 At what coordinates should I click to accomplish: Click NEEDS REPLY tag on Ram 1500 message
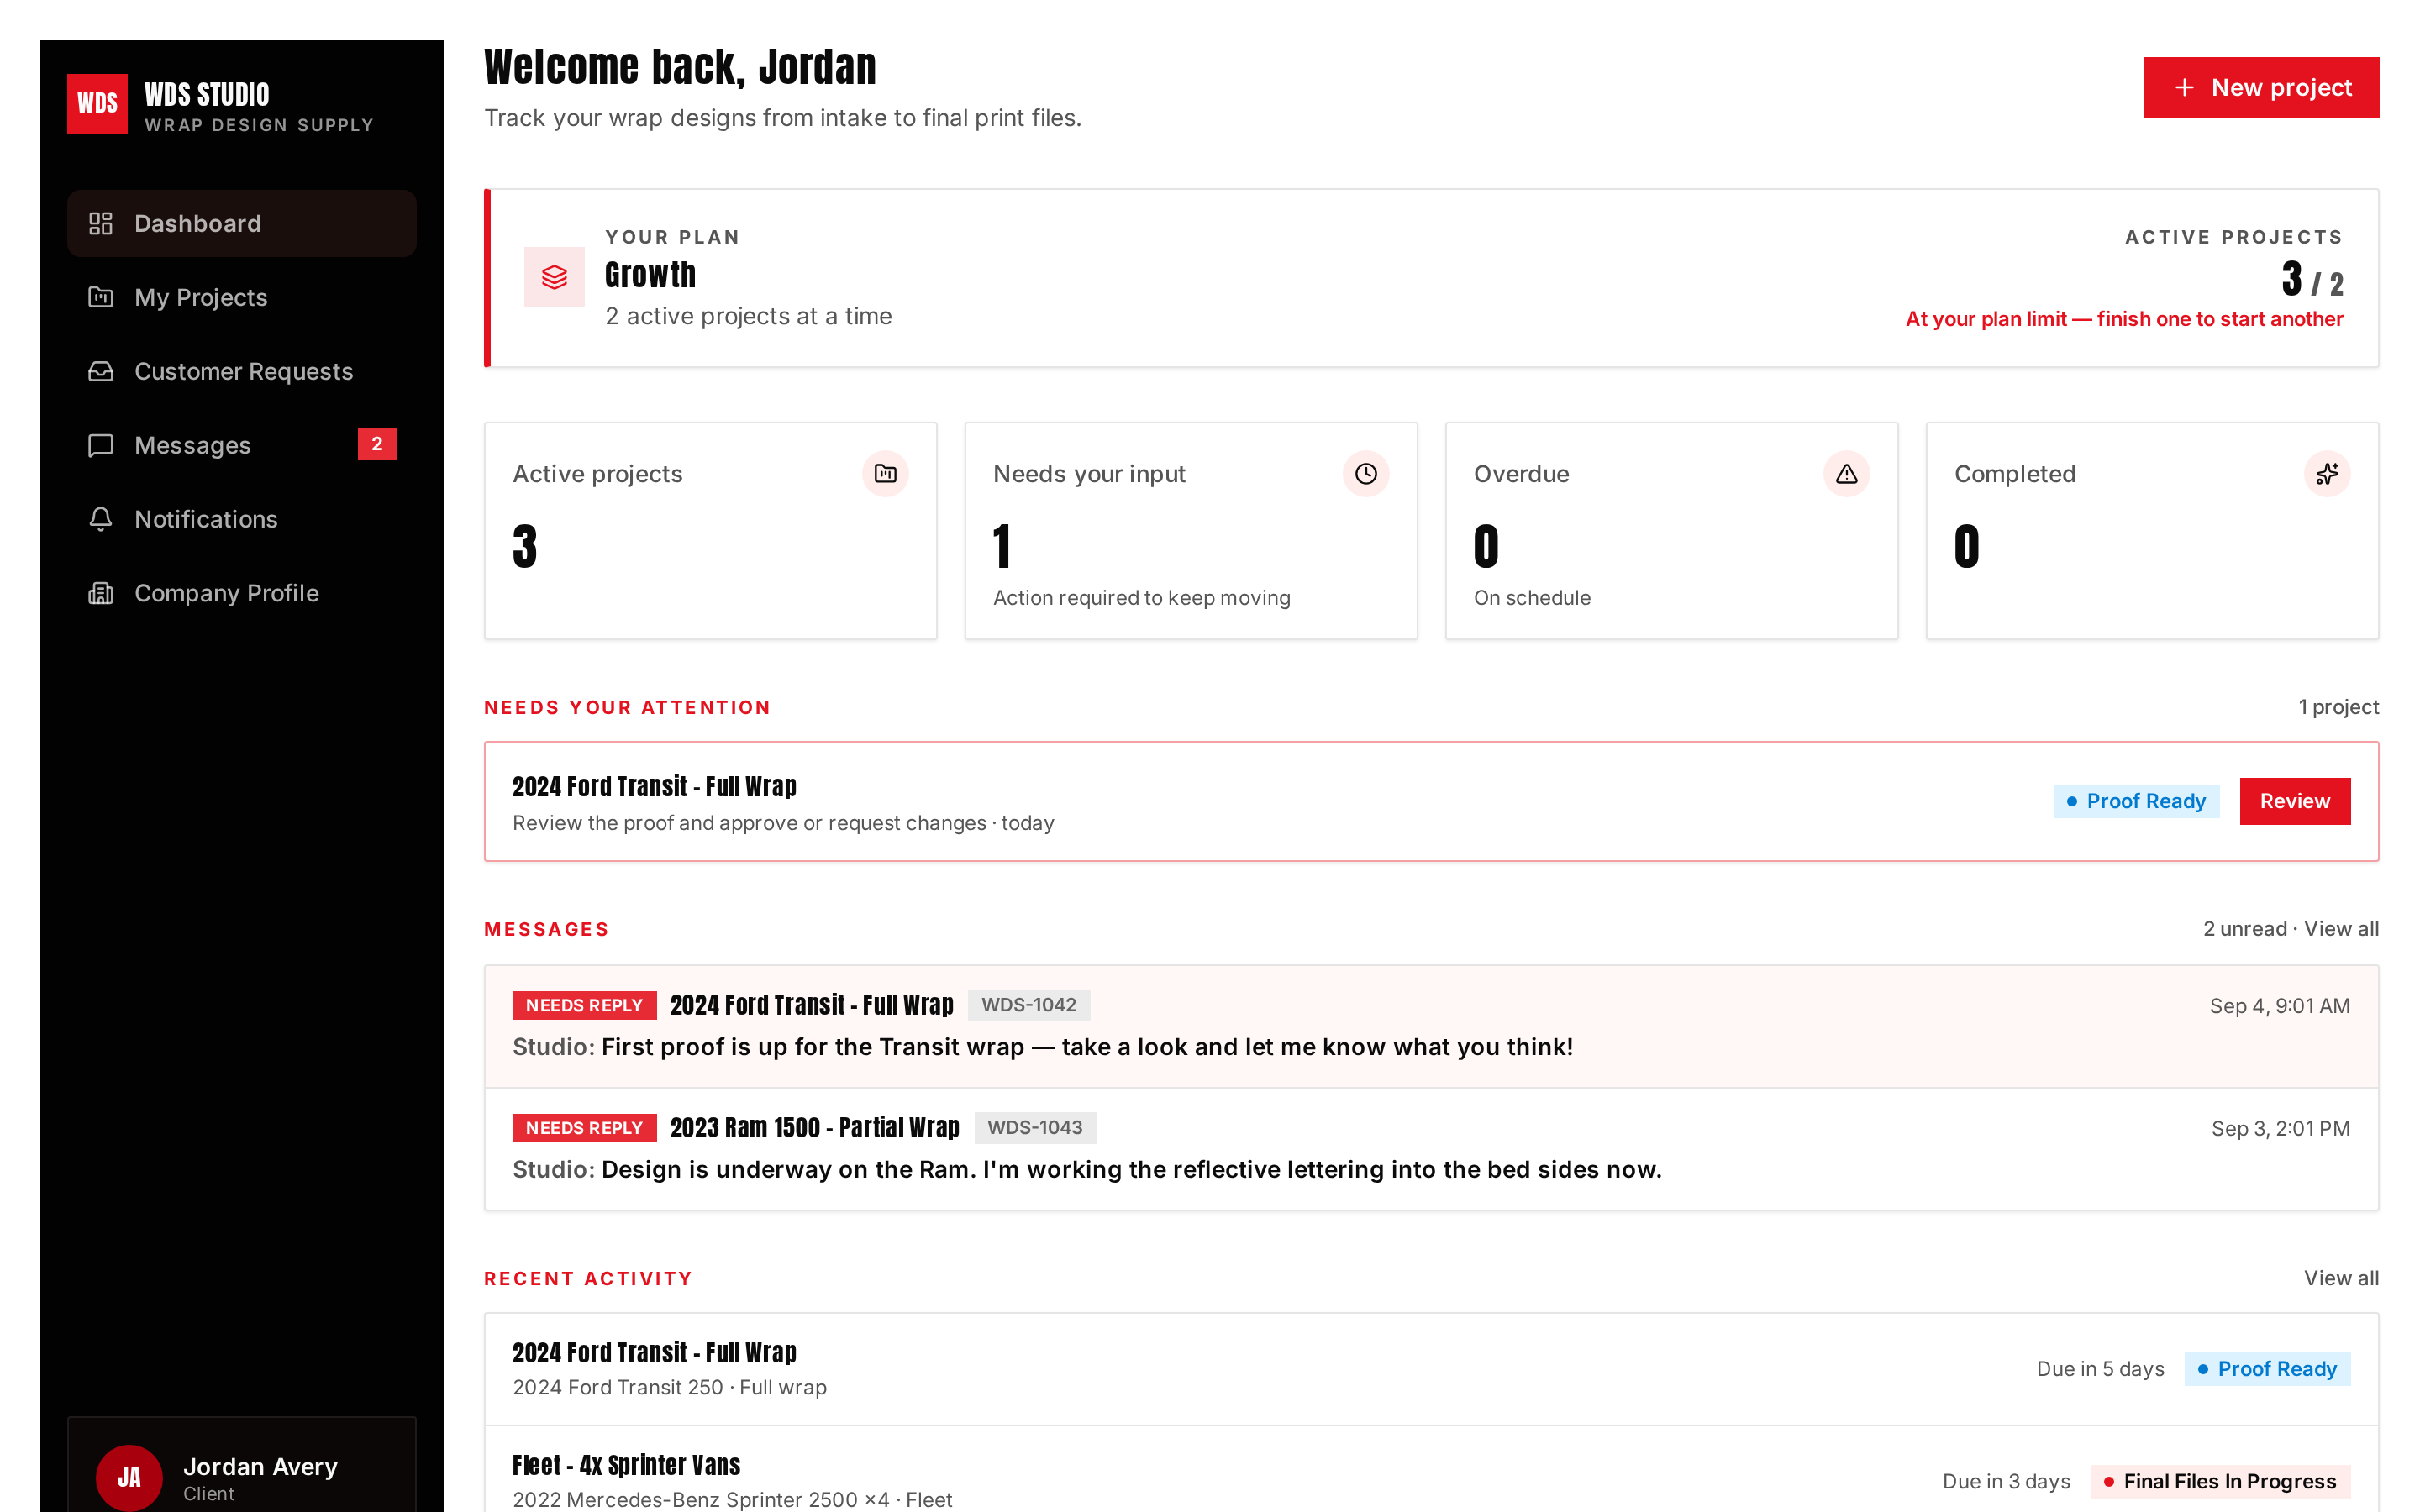(x=584, y=1127)
